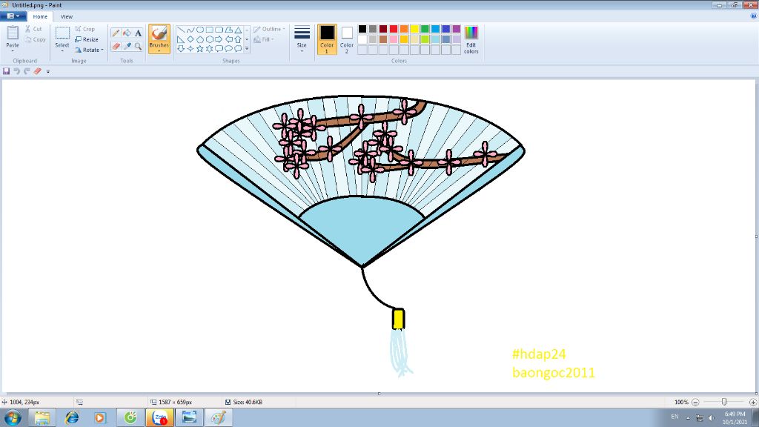Open Zalo from the taskbar

pyautogui.click(x=160, y=417)
